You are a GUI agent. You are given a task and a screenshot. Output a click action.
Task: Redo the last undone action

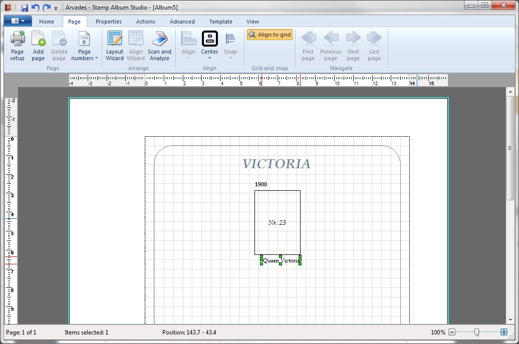point(47,8)
